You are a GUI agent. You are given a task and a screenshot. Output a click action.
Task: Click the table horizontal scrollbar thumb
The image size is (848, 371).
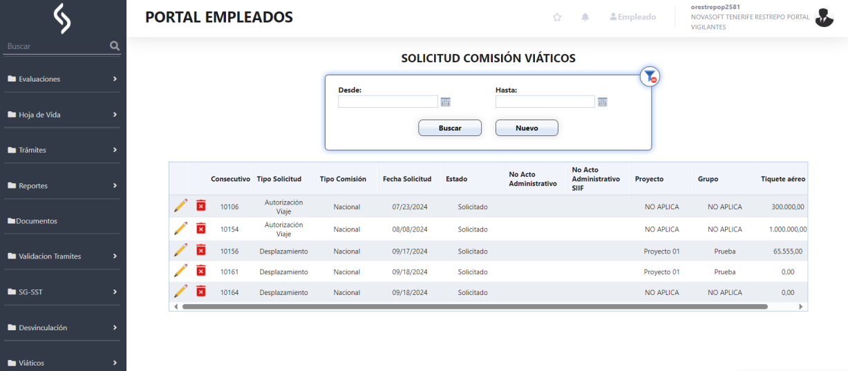[x=475, y=306]
